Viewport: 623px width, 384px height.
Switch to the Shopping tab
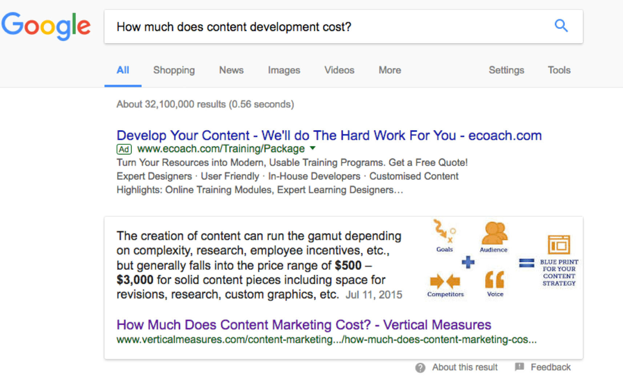[x=174, y=70]
